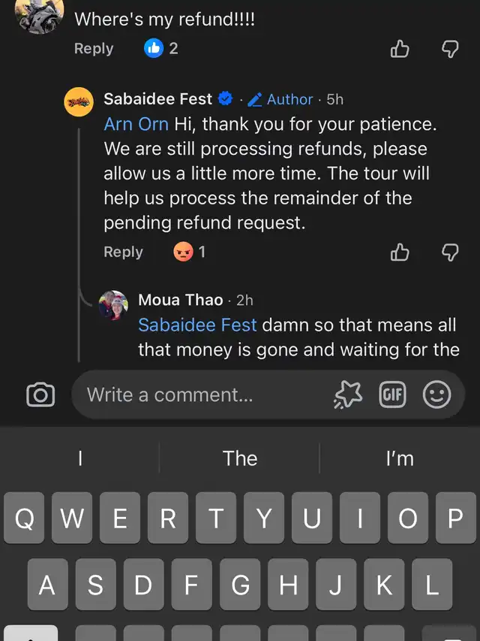Viewport: 480px width, 641px height.
Task: Reply to the "Where's my refund" comment
Action: pos(94,49)
